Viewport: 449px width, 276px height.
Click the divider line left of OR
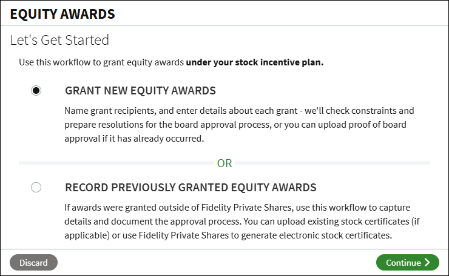(116, 163)
